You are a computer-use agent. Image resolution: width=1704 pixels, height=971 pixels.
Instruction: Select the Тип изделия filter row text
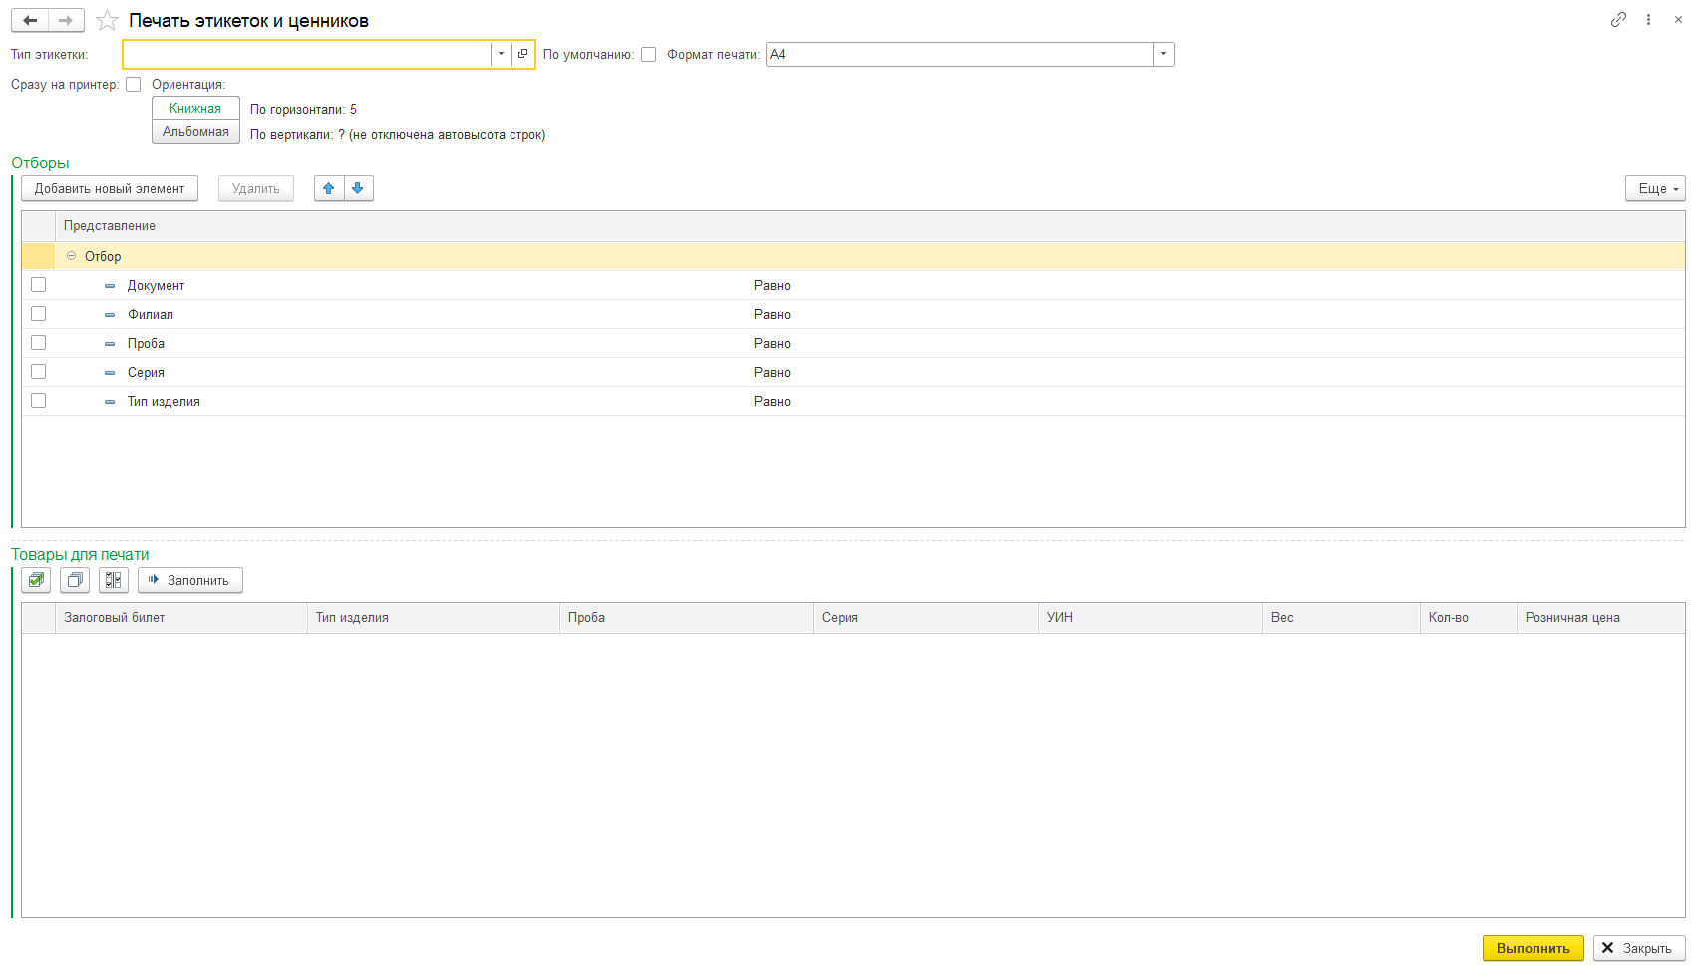point(164,402)
